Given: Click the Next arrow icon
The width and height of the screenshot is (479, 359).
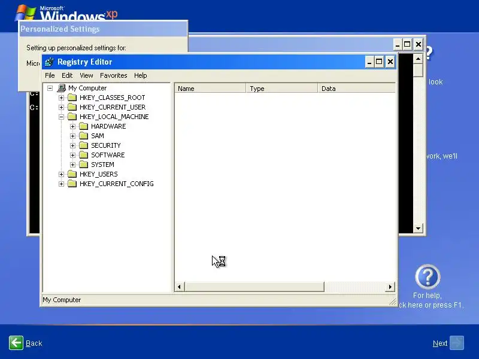Looking at the screenshot, I should (457, 343).
